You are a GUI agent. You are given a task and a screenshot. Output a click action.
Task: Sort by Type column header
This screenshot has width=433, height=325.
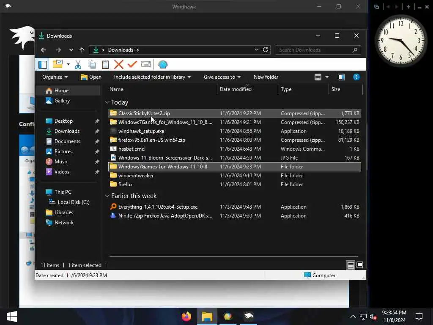pyautogui.click(x=286, y=89)
